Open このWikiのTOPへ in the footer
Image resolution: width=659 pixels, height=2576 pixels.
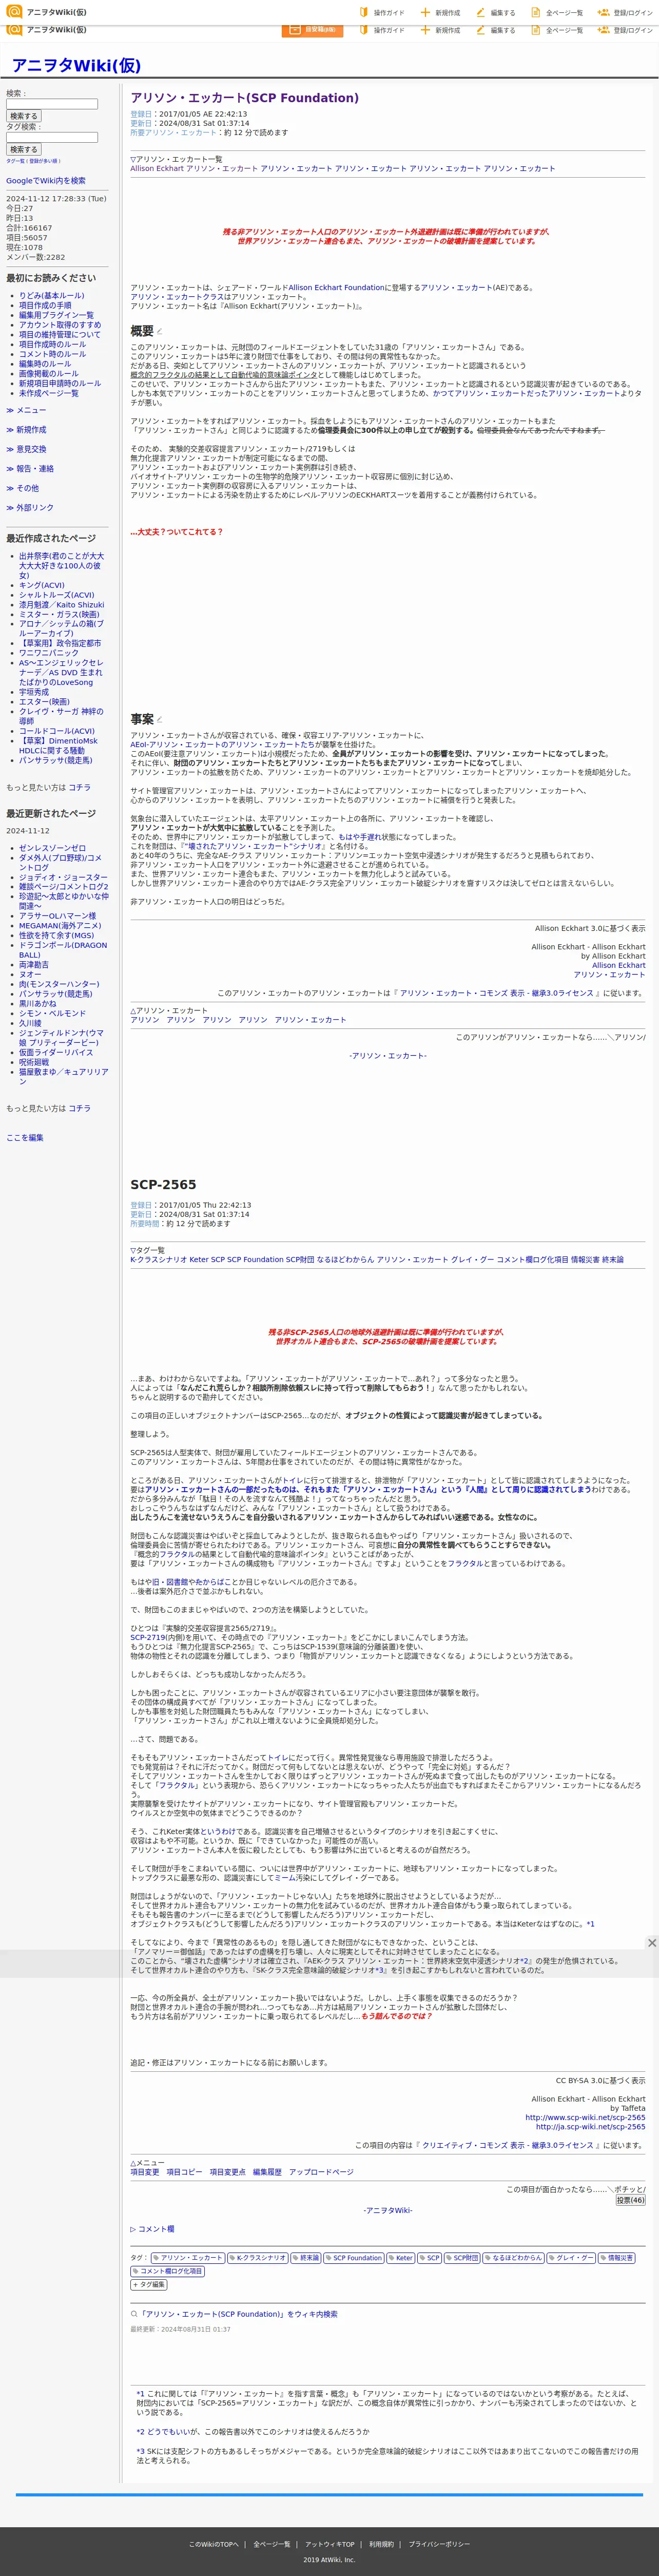coord(214,2543)
